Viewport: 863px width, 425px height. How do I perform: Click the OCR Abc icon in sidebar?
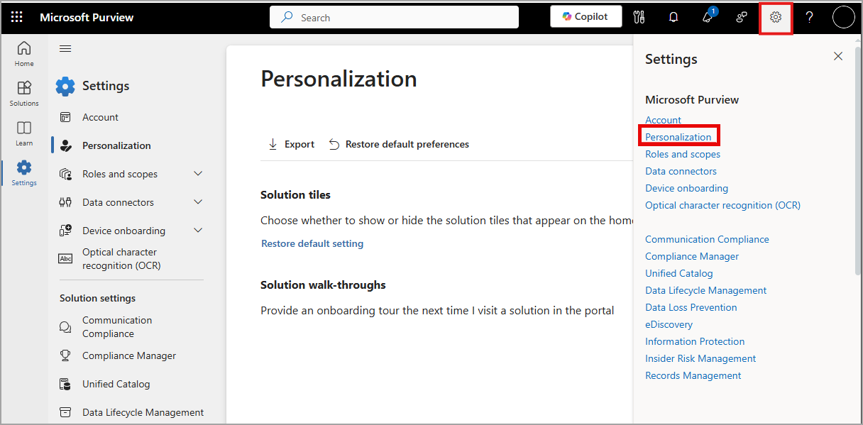[x=65, y=259]
